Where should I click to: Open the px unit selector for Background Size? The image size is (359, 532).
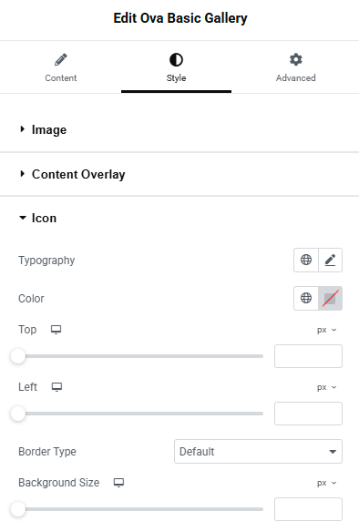click(x=326, y=483)
